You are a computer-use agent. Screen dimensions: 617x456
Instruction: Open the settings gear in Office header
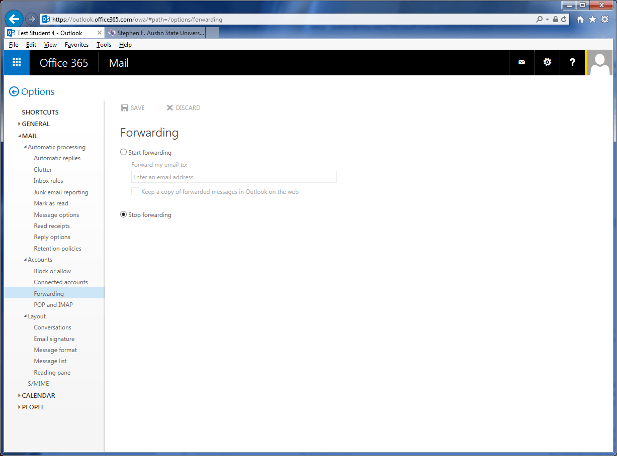pyautogui.click(x=547, y=62)
